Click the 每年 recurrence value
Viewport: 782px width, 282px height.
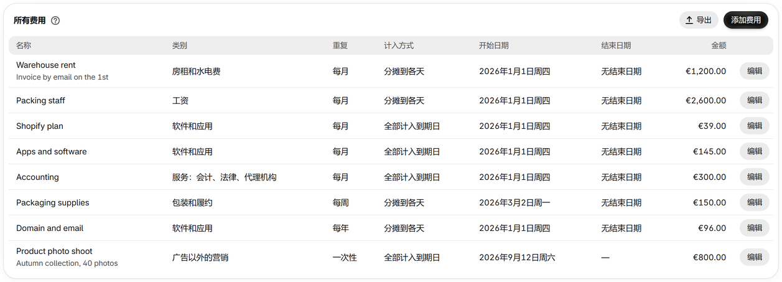(341, 228)
